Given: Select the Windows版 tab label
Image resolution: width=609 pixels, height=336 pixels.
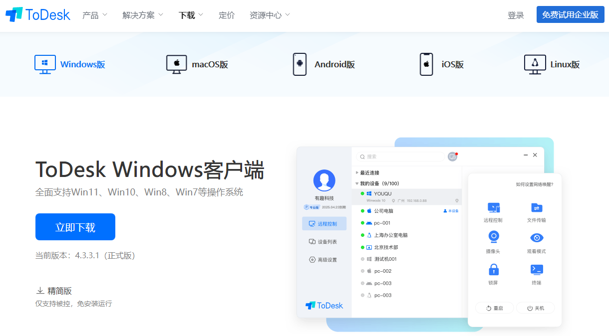Looking at the screenshot, I should click(x=83, y=64).
